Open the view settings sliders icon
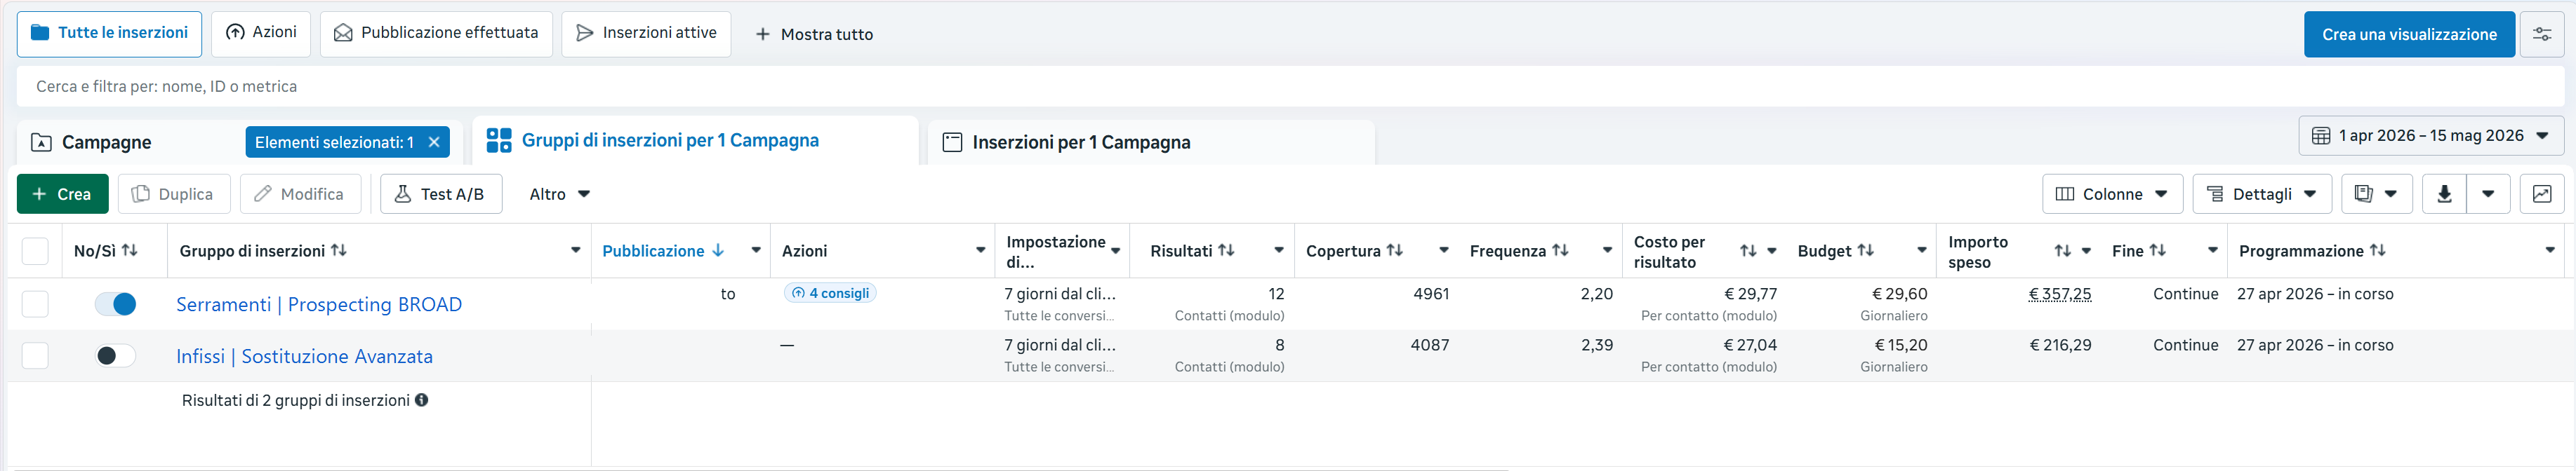This screenshot has height=471, width=2576. pos(2541,34)
